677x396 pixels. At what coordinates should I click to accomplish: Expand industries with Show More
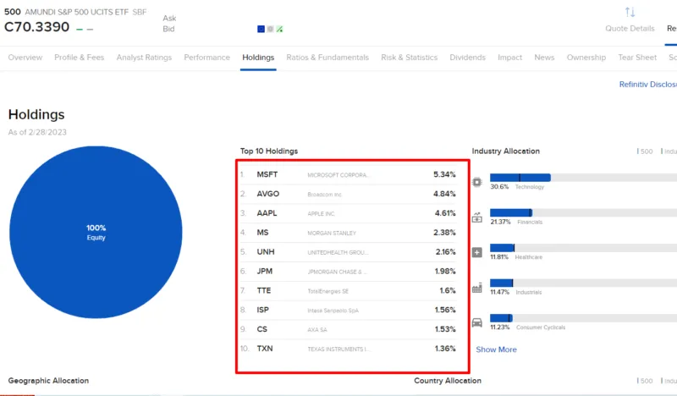point(496,349)
